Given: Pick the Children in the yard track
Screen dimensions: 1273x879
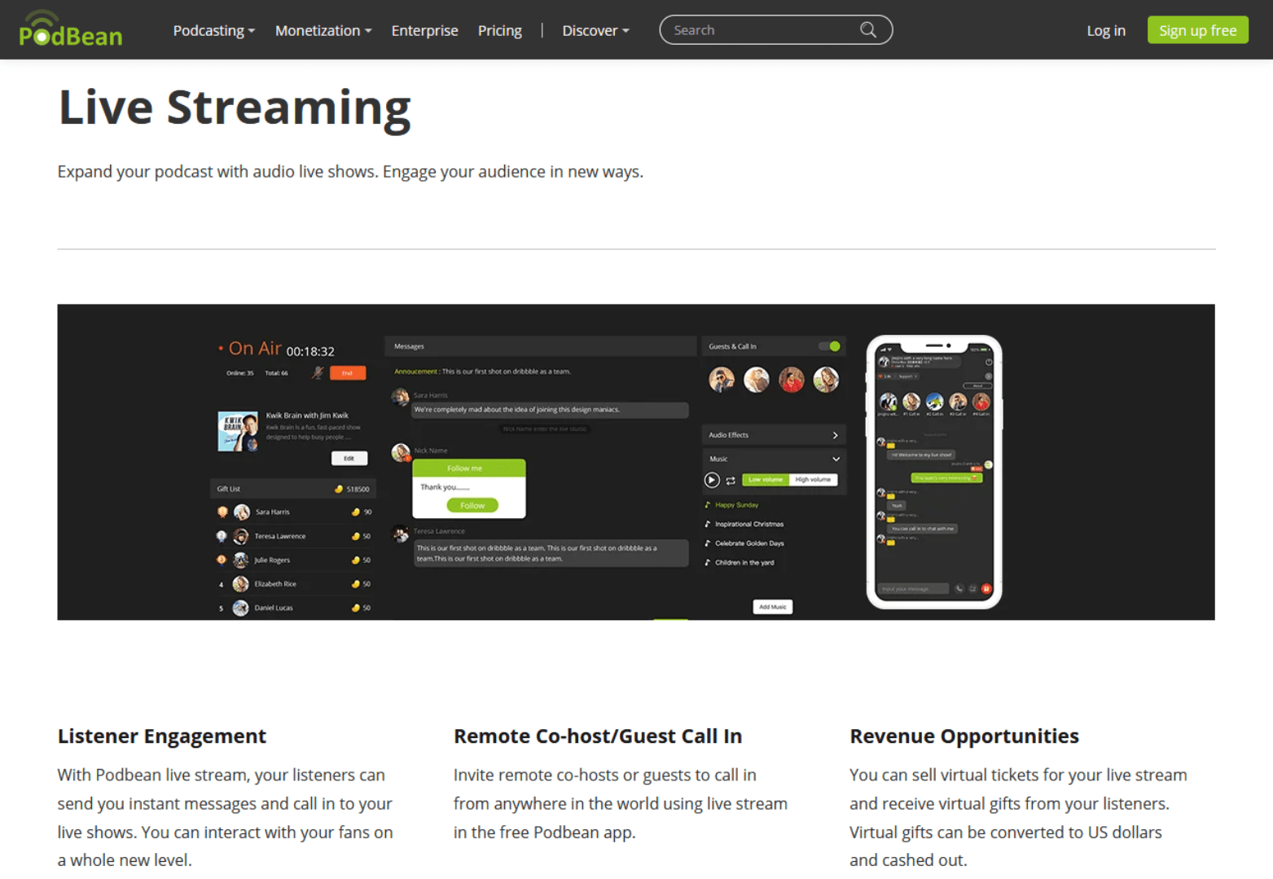Looking at the screenshot, I should 740,562.
